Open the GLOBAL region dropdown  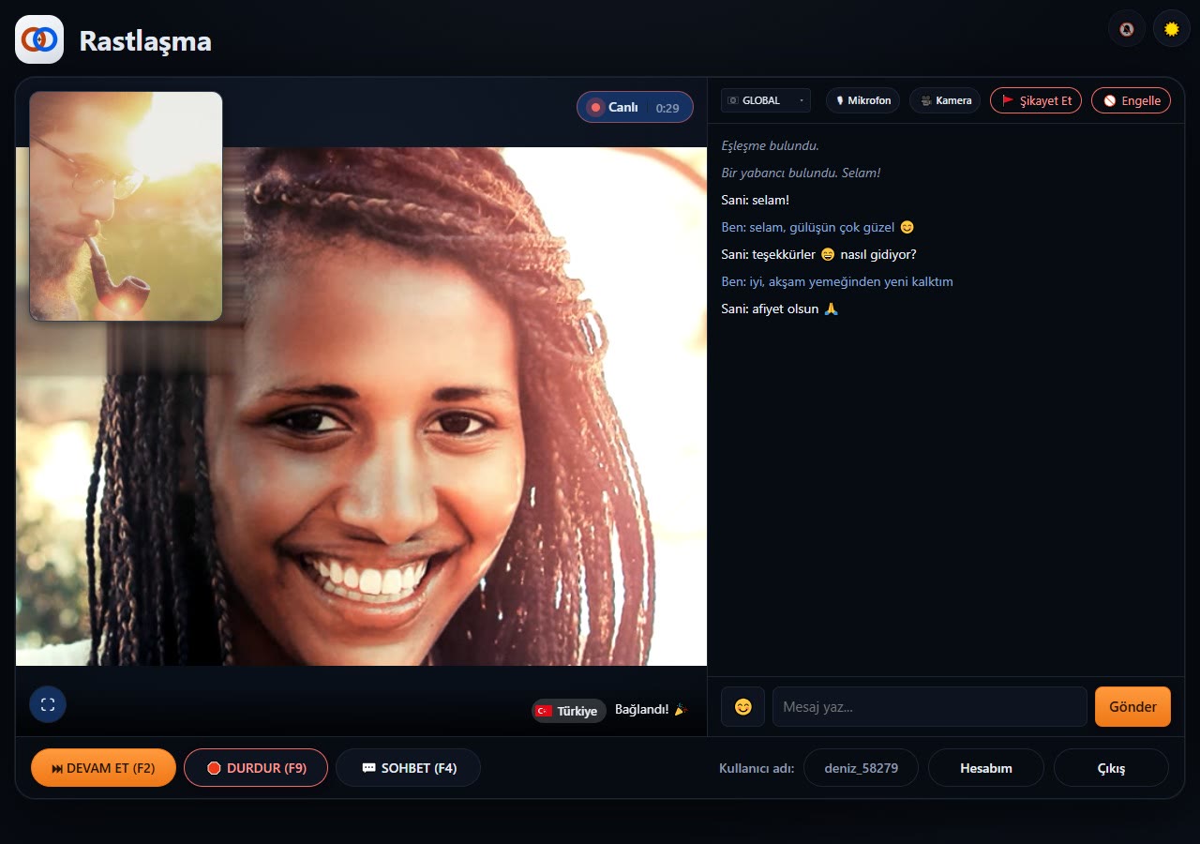point(766,100)
